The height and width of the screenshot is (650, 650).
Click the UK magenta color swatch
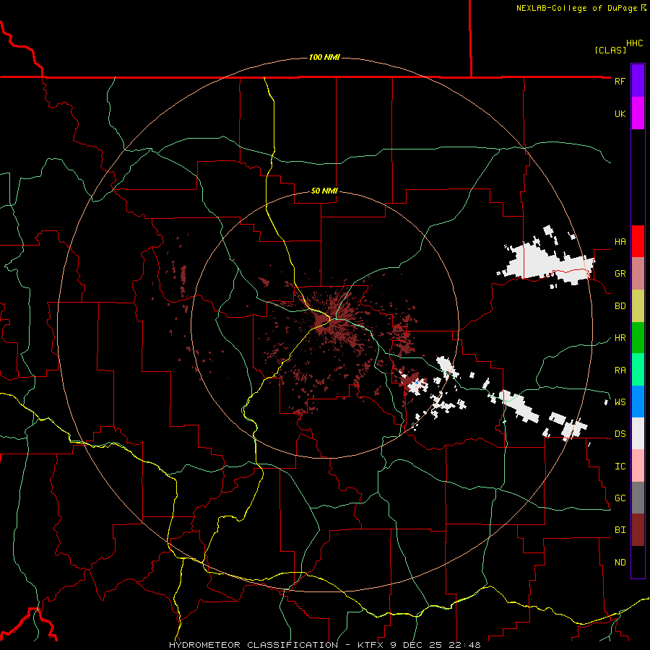coord(638,113)
